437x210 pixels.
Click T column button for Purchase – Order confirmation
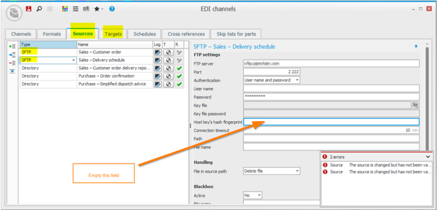[x=168, y=76]
